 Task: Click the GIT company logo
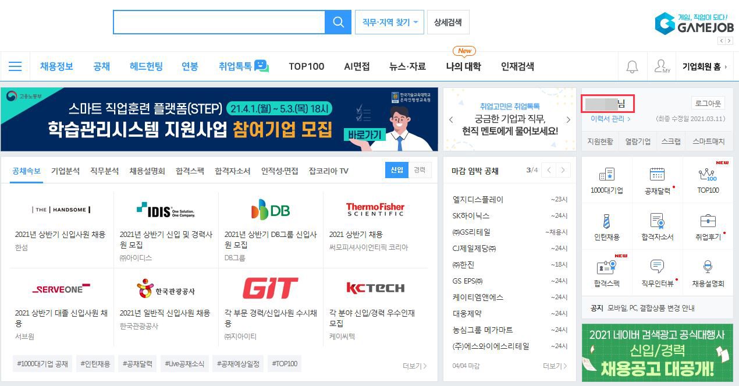271,288
